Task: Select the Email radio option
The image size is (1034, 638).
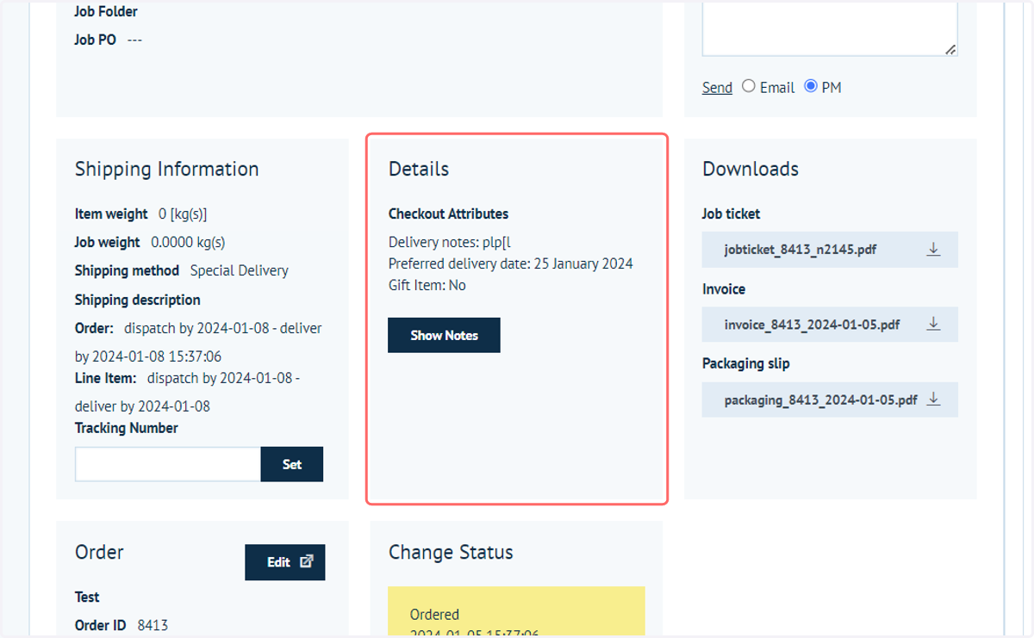Action: coord(749,86)
